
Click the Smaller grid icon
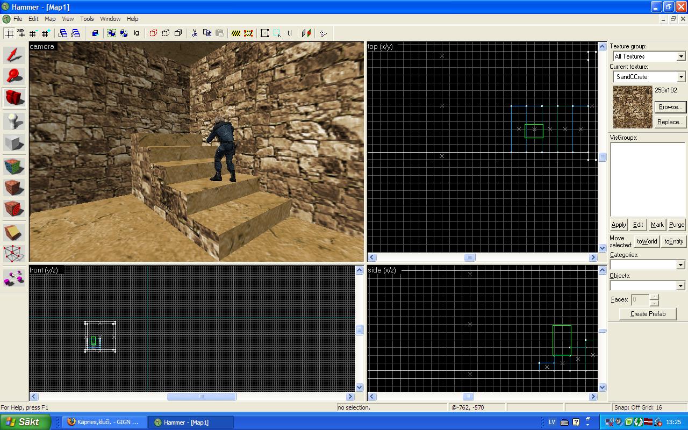33,33
